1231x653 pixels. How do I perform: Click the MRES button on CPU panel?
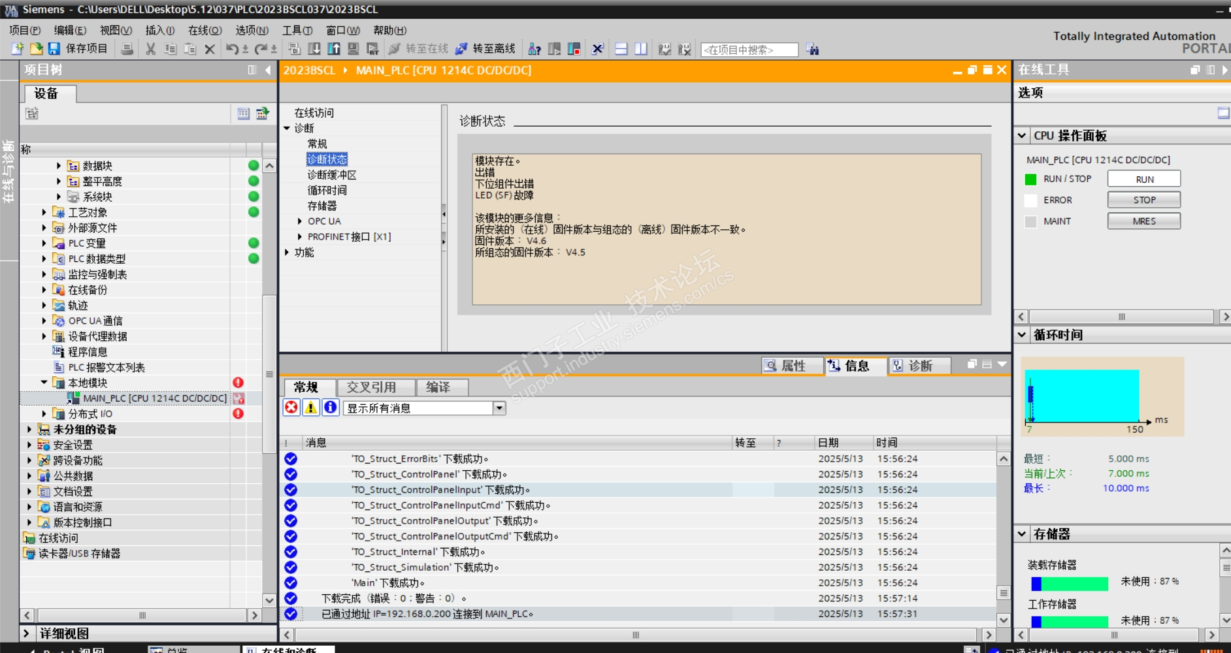(x=1144, y=221)
